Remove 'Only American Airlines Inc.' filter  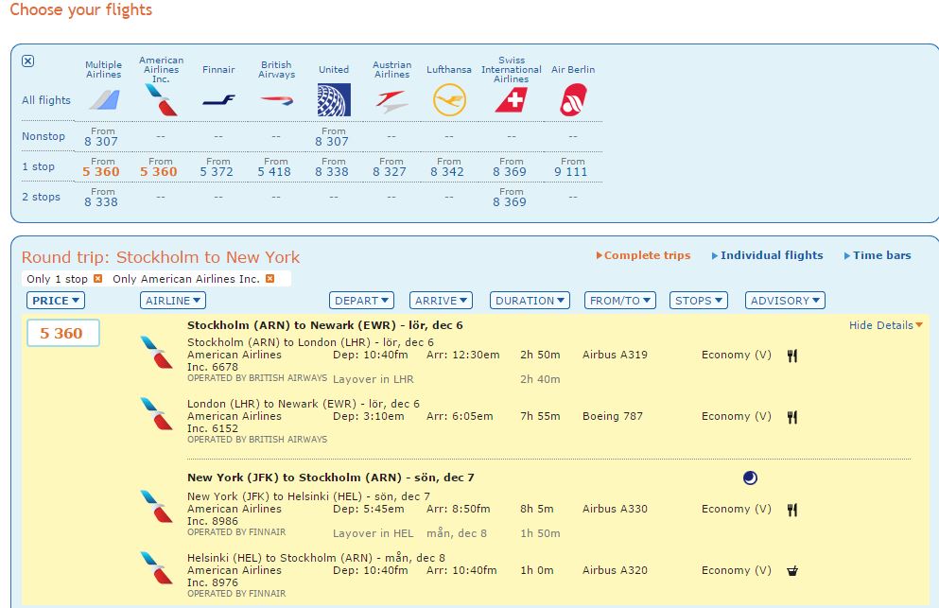click(270, 279)
